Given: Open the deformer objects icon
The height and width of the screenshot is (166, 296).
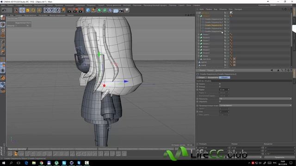Looking at the screenshot, I should click(110, 10).
